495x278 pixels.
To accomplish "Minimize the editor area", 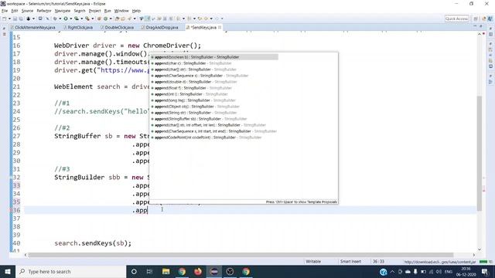I will [475, 26].
